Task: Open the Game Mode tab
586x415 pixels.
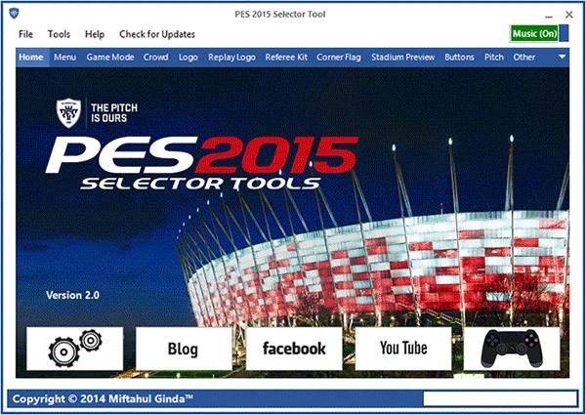Action: pyautogui.click(x=110, y=58)
